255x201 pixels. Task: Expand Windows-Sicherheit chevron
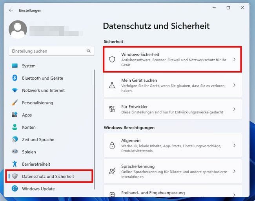(x=234, y=59)
